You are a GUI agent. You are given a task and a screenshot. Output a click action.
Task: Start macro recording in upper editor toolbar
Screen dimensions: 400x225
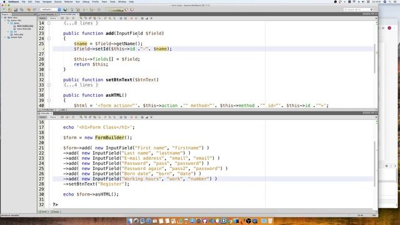(x=132, y=18)
